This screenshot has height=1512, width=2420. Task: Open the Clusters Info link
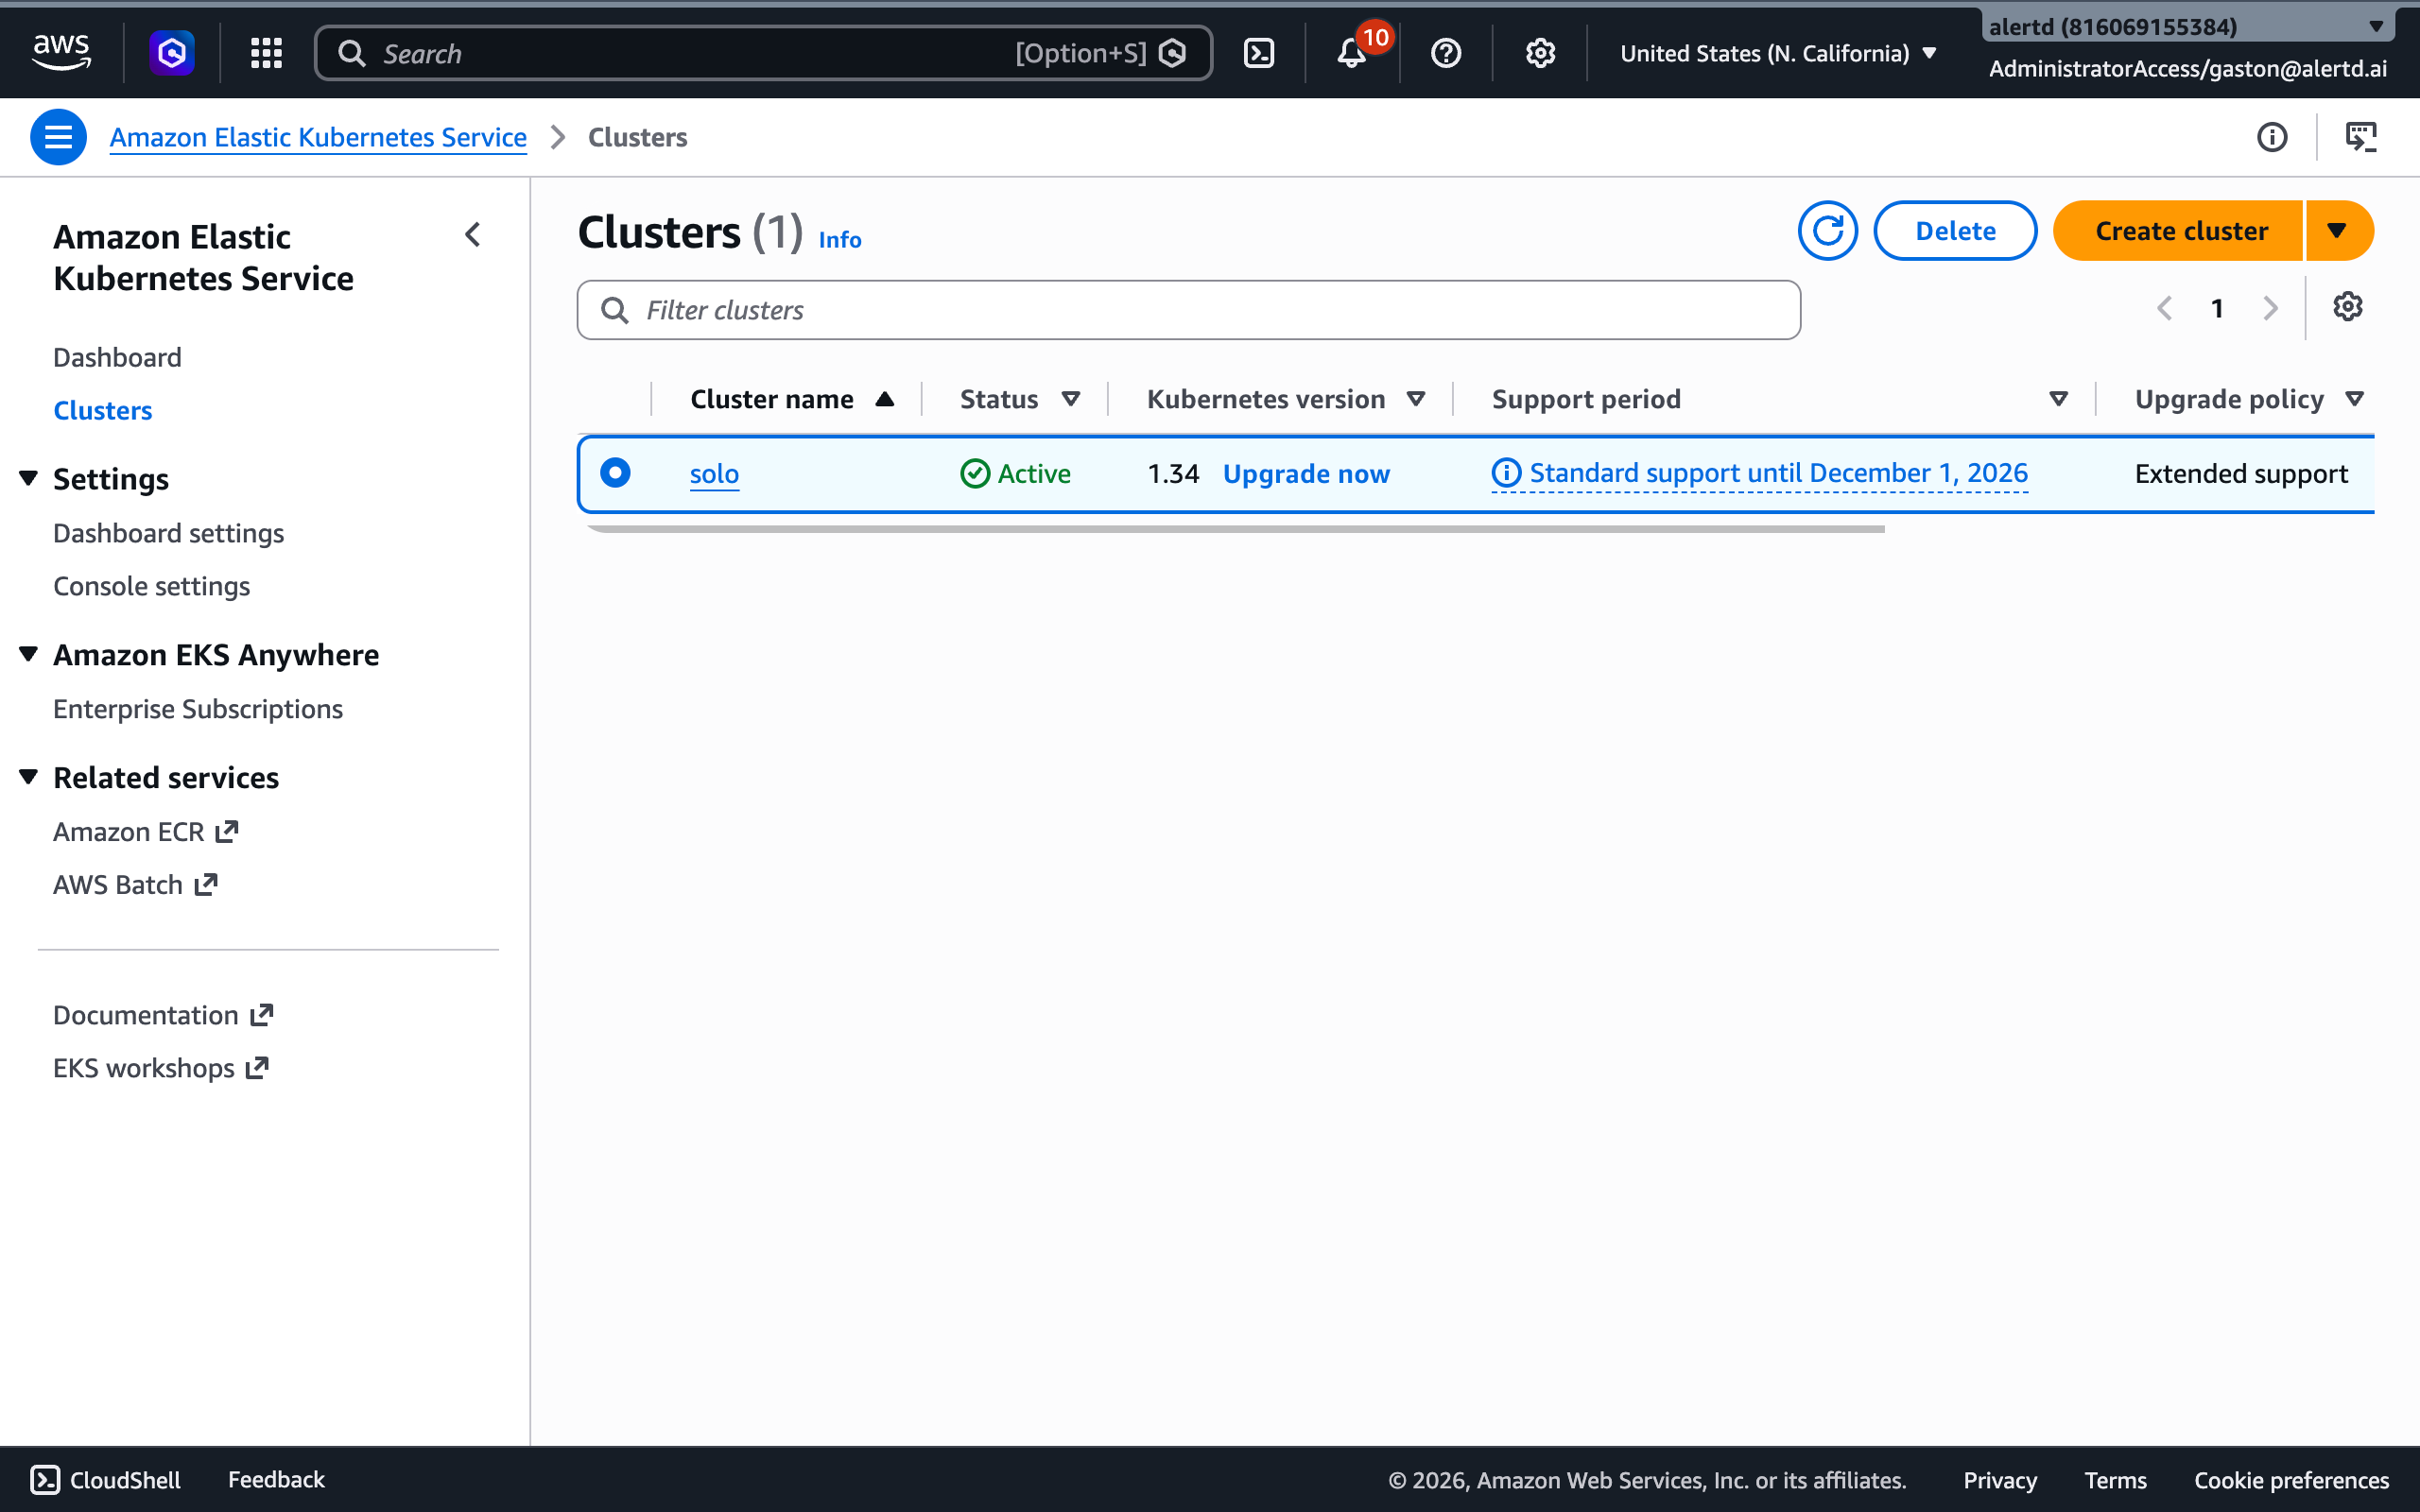[x=840, y=240]
